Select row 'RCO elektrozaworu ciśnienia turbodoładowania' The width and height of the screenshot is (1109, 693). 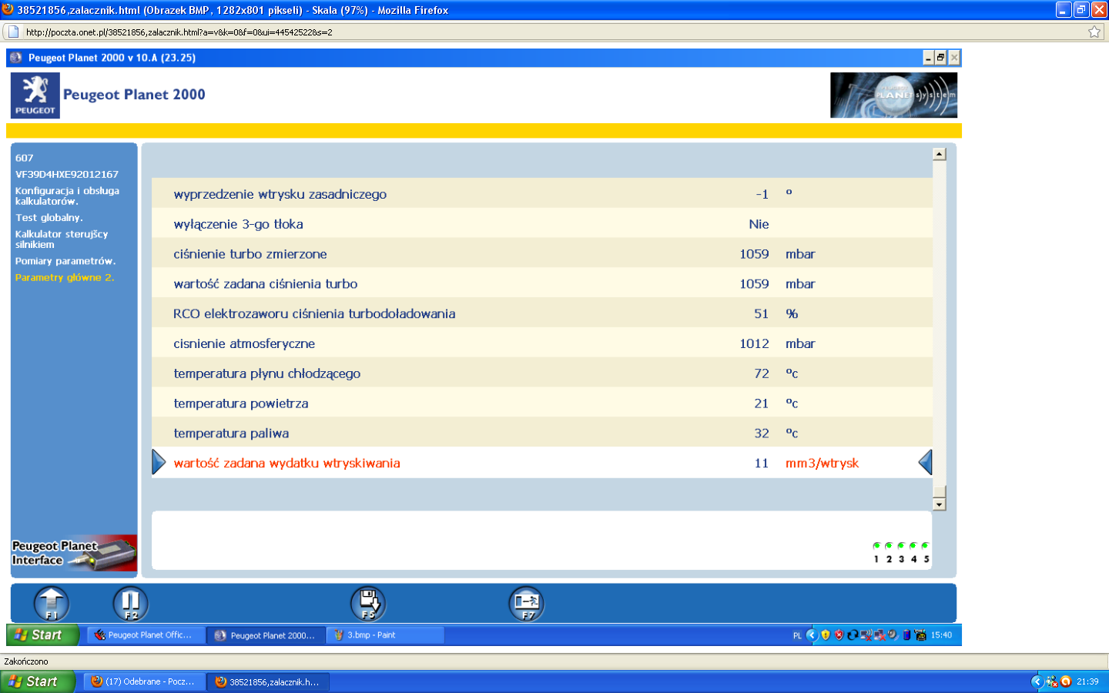coord(542,313)
